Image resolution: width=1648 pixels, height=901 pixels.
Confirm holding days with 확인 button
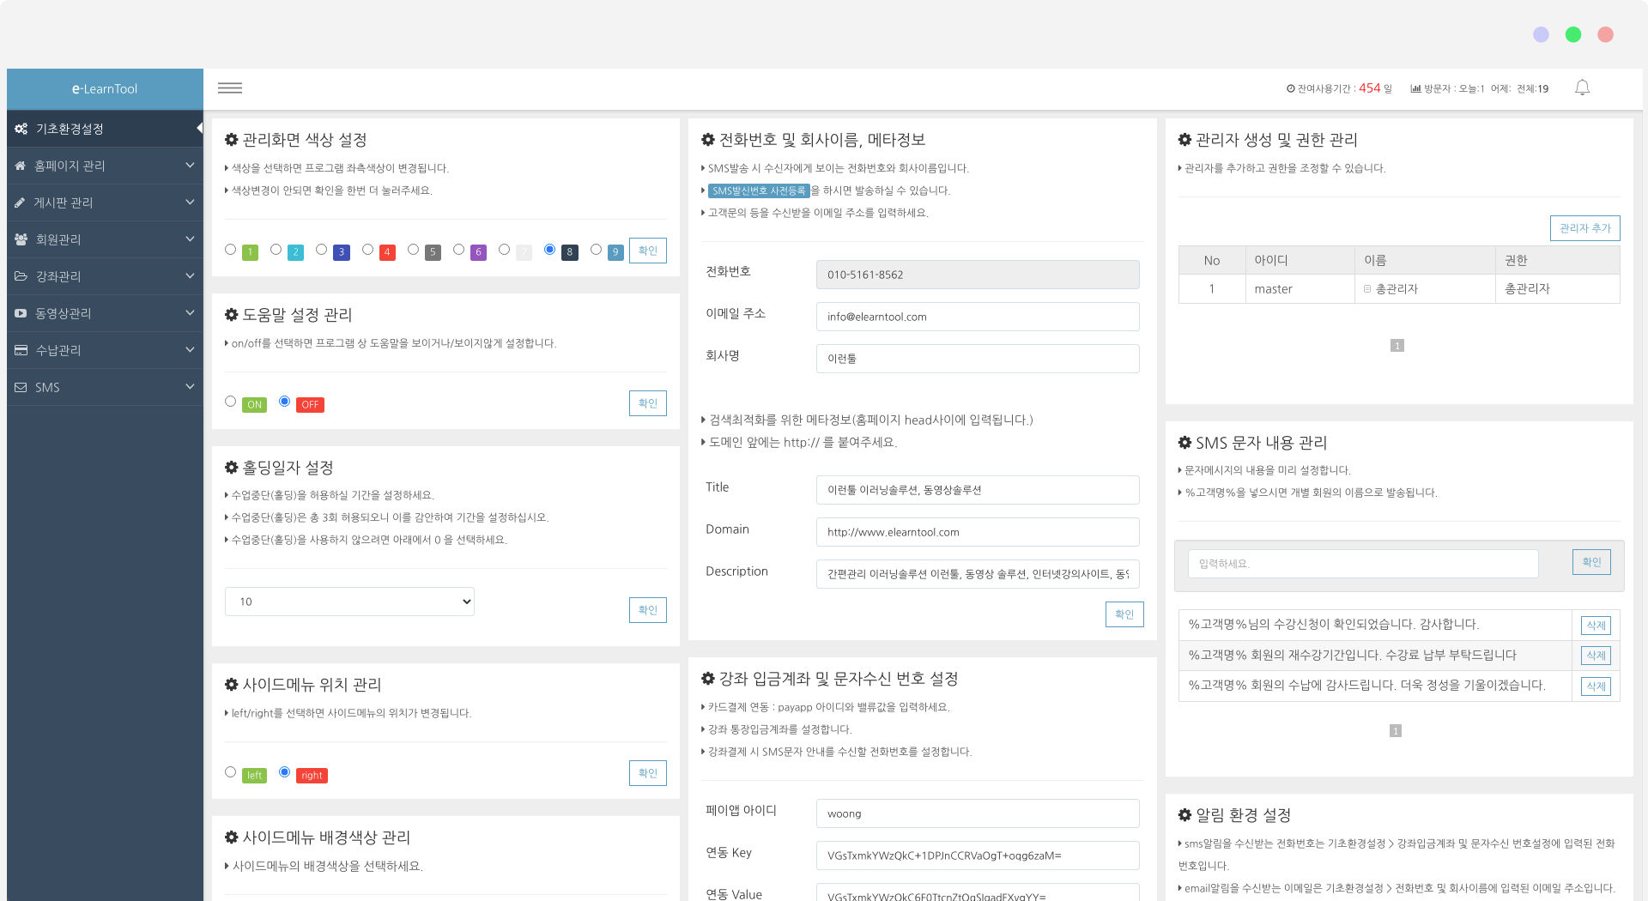point(648,610)
